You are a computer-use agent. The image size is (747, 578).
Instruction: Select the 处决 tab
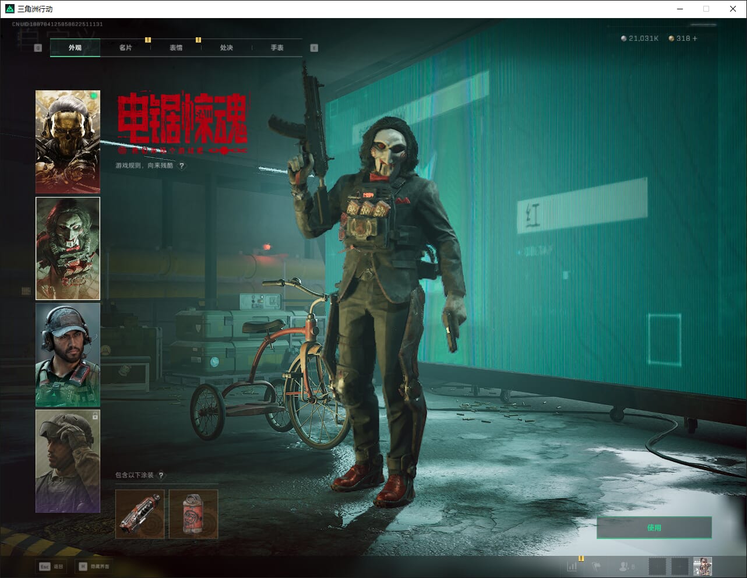227,48
